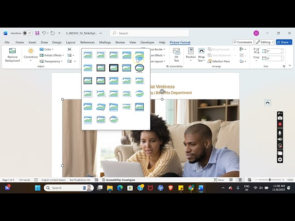Adjust the zoom slider in the status bar
This screenshot has width=295, height=221.
270,180
